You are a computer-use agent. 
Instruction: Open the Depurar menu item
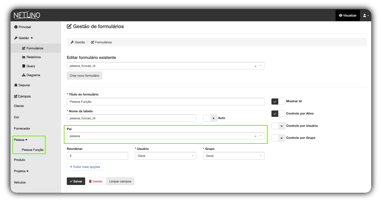(x=22, y=85)
